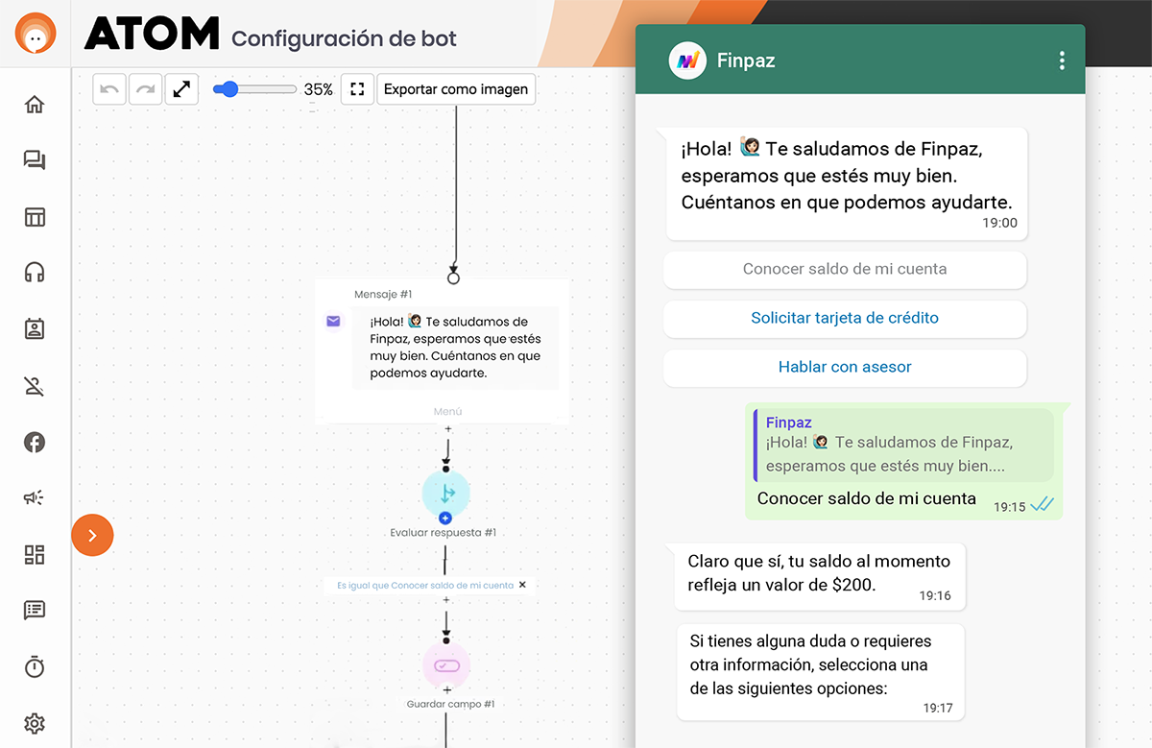Select Hablar con asesor option
The image size is (1152, 748).
point(845,367)
